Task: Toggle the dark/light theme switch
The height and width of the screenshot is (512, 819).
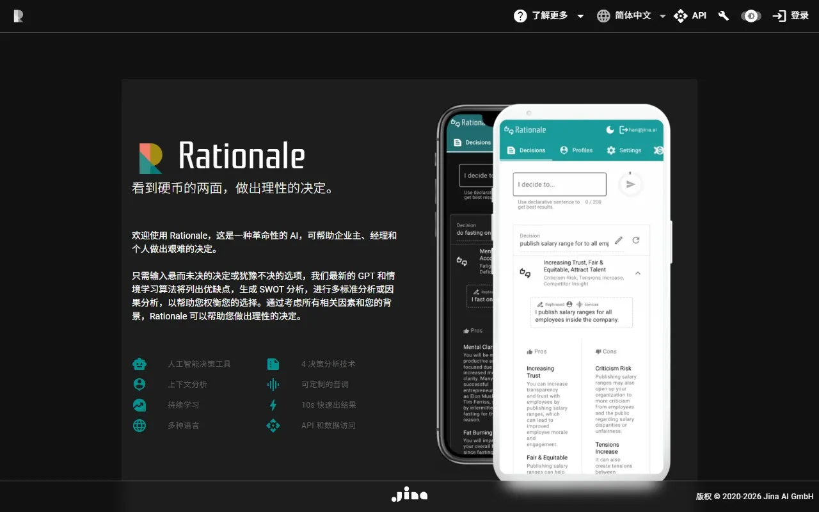Action: tap(751, 16)
